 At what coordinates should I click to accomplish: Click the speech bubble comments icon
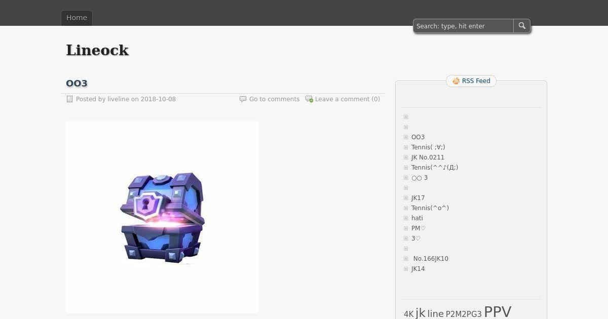tap(243, 99)
